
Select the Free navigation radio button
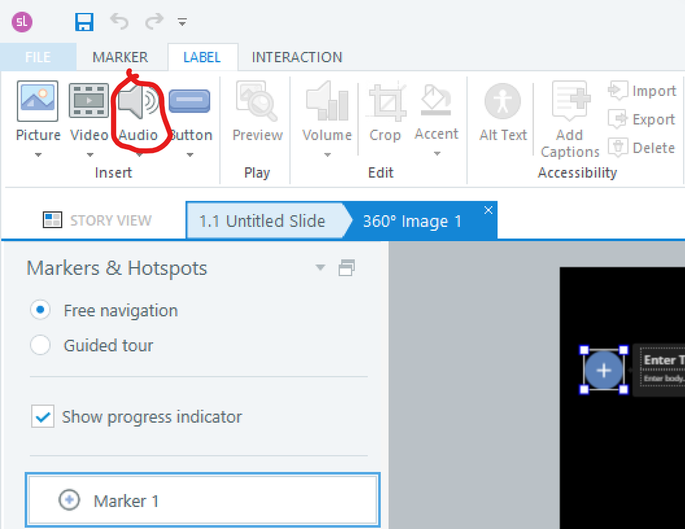[40, 310]
